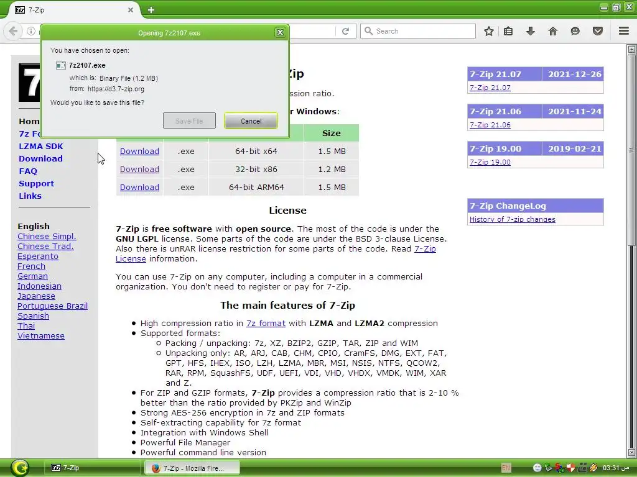Open Download page in sidebar menu
The image size is (637, 477).
pos(40,158)
